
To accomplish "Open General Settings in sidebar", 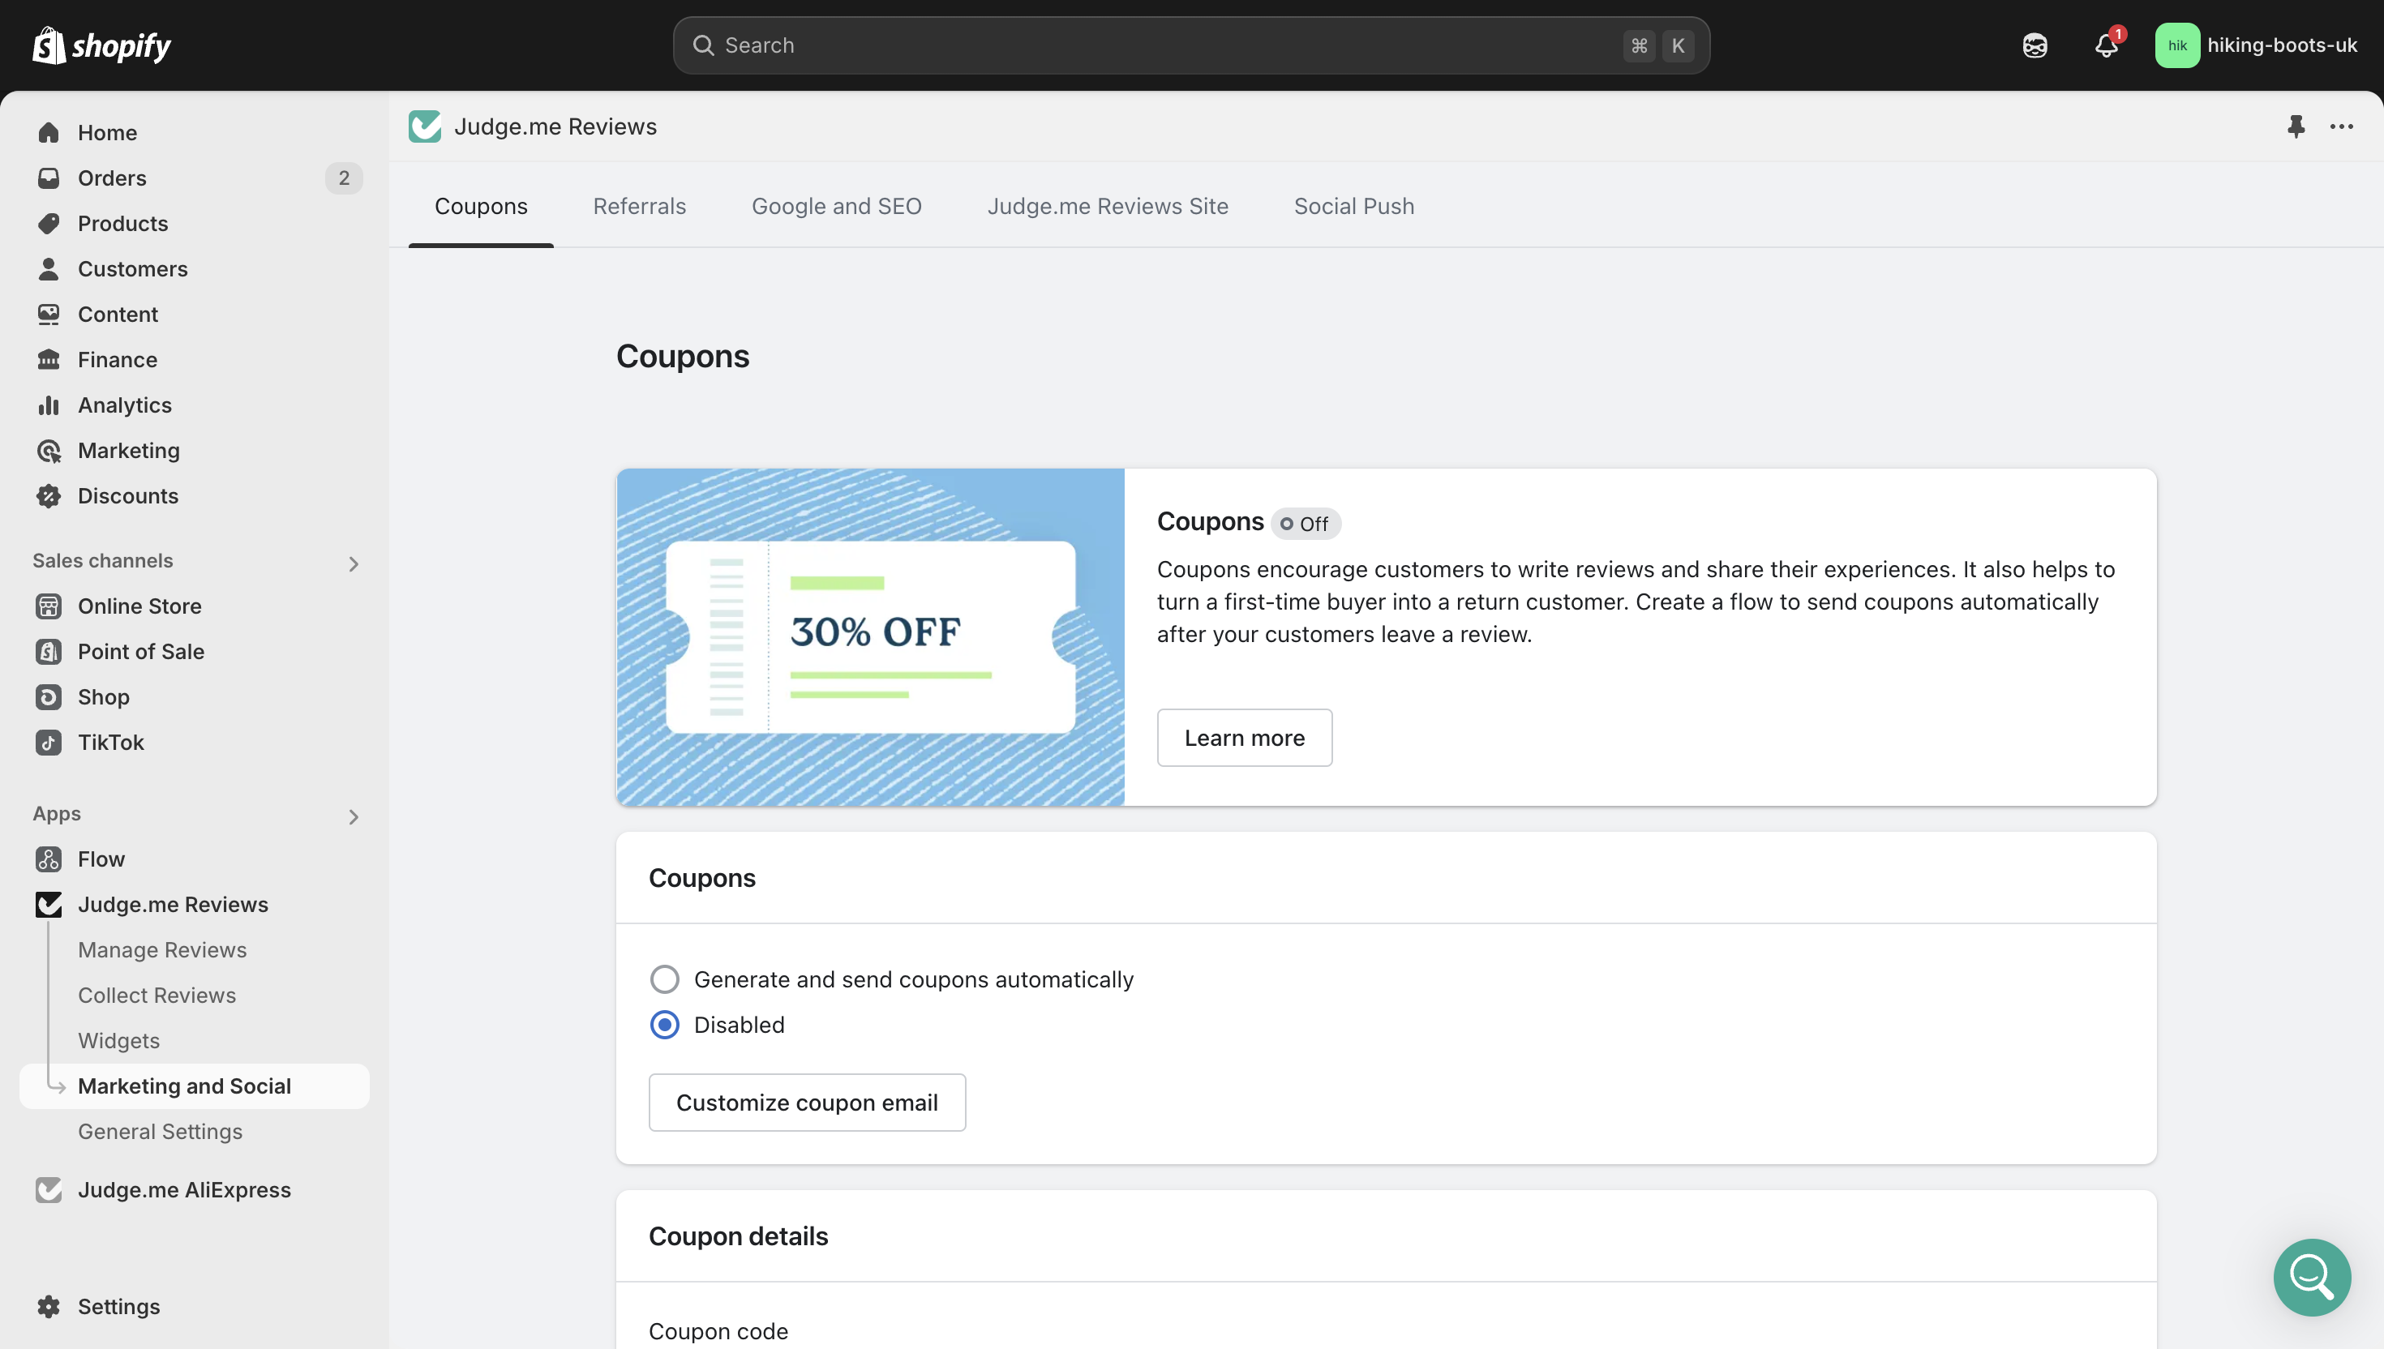I will coord(161,1131).
